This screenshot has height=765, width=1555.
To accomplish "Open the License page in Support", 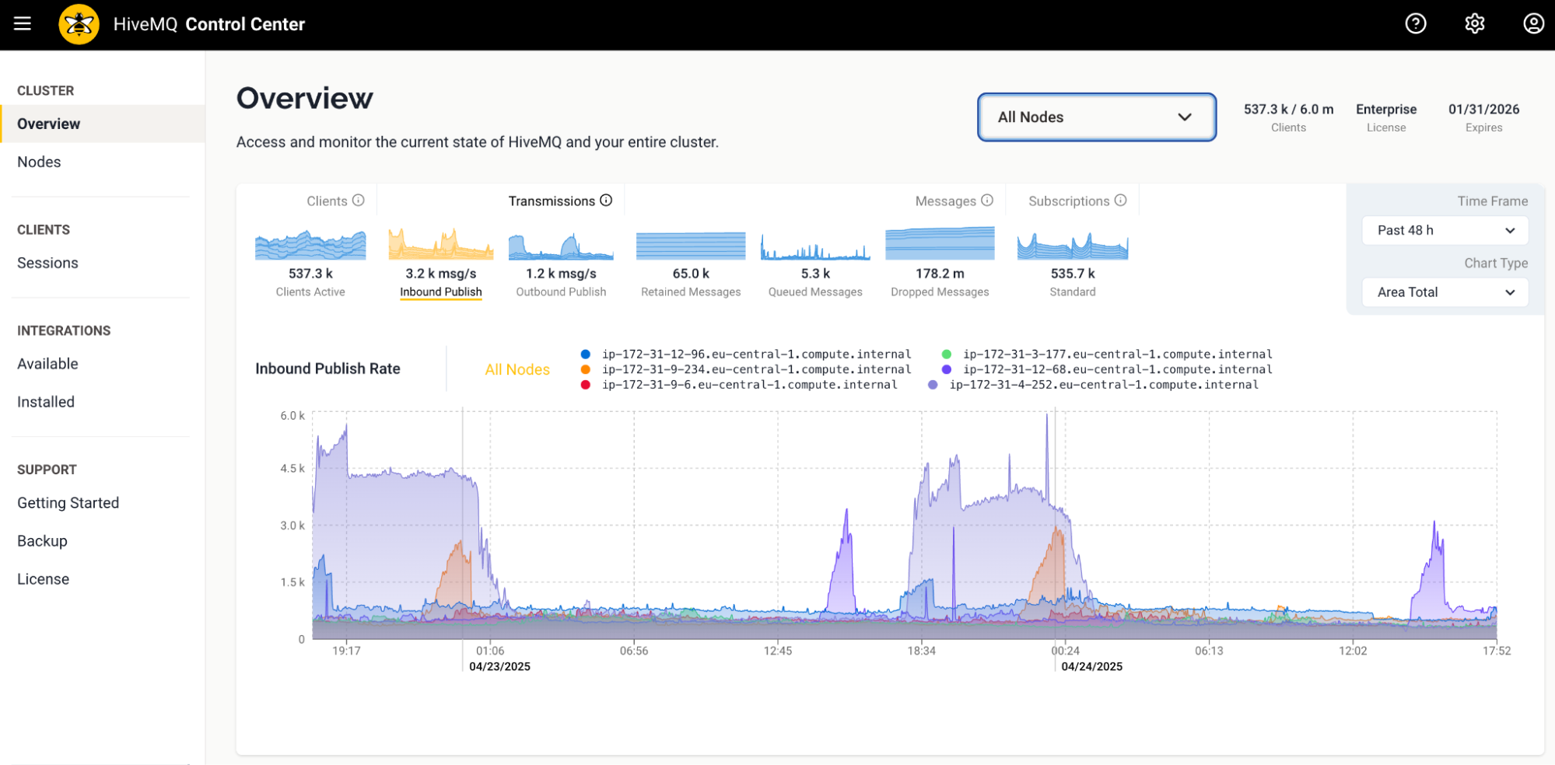I will point(44,578).
